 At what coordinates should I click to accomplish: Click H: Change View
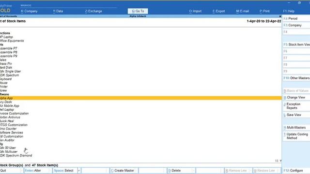tap(296, 98)
